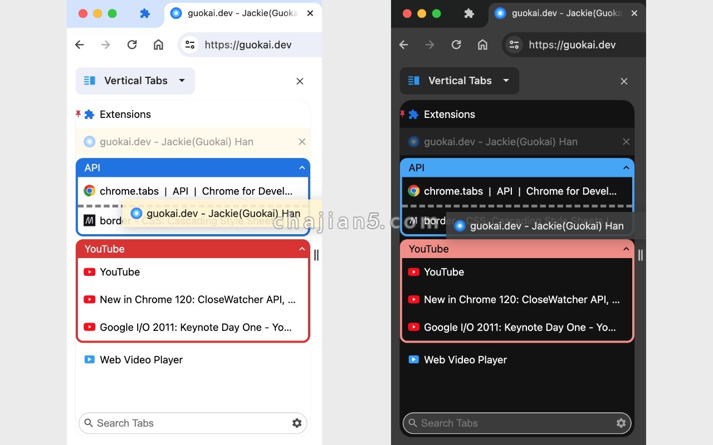Select guokai.dev list entry in light panel
The height and width of the screenshot is (445, 713).
(x=193, y=142)
